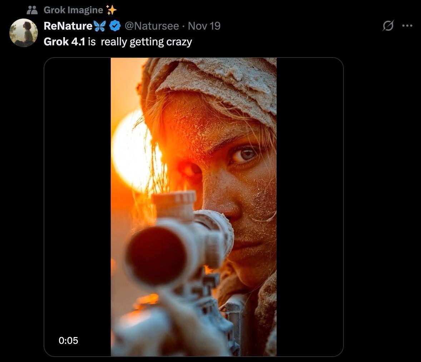Click the Nov 19 timestamp

point(204,26)
